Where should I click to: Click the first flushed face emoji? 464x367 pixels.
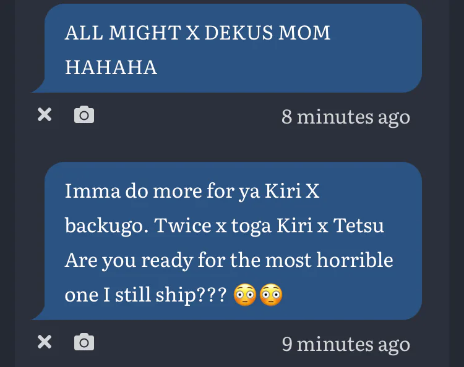(x=245, y=295)
